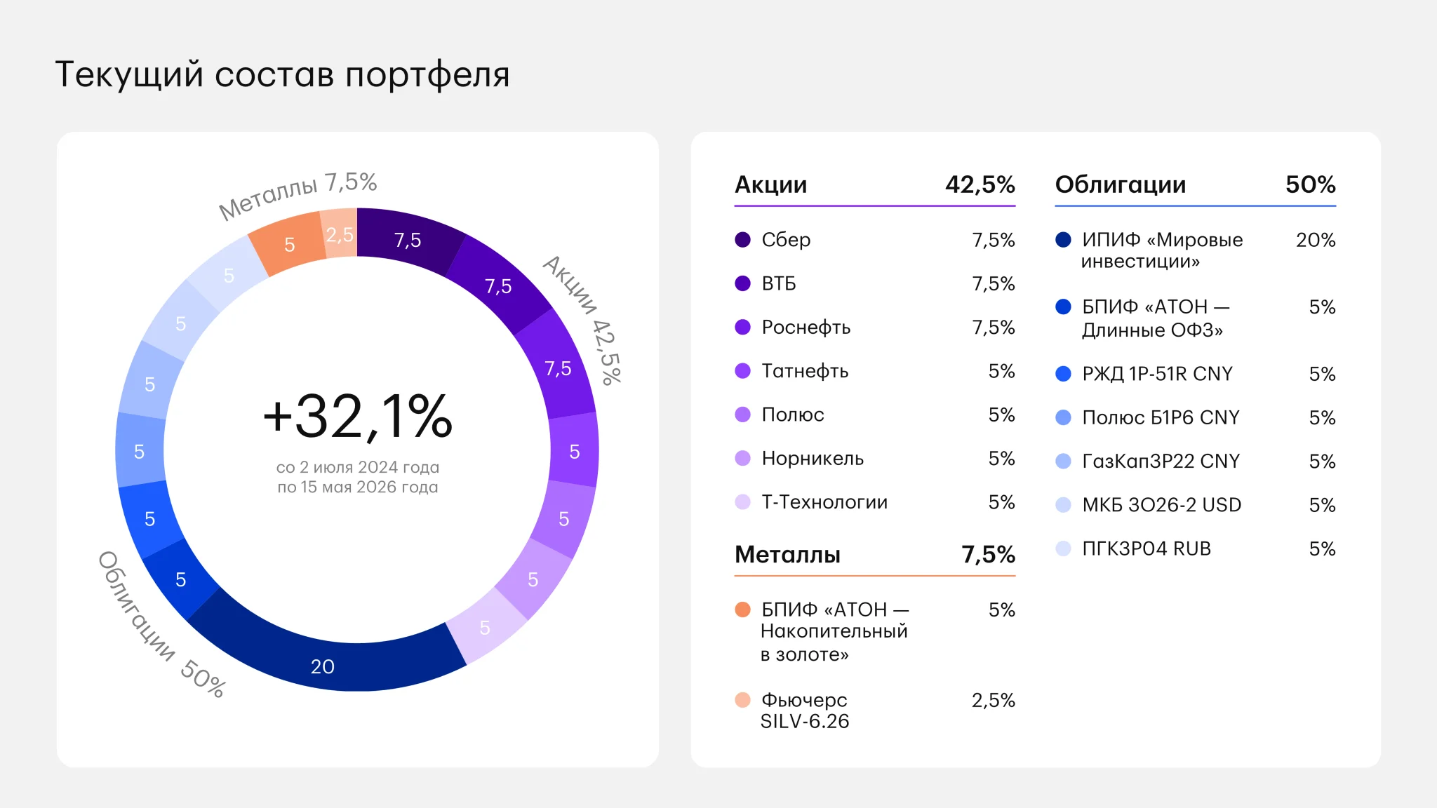Screen dimensions: 1437x808
Task: Select the 5% value for ПГК3Р04 RUB
Action: point(1323,548)
